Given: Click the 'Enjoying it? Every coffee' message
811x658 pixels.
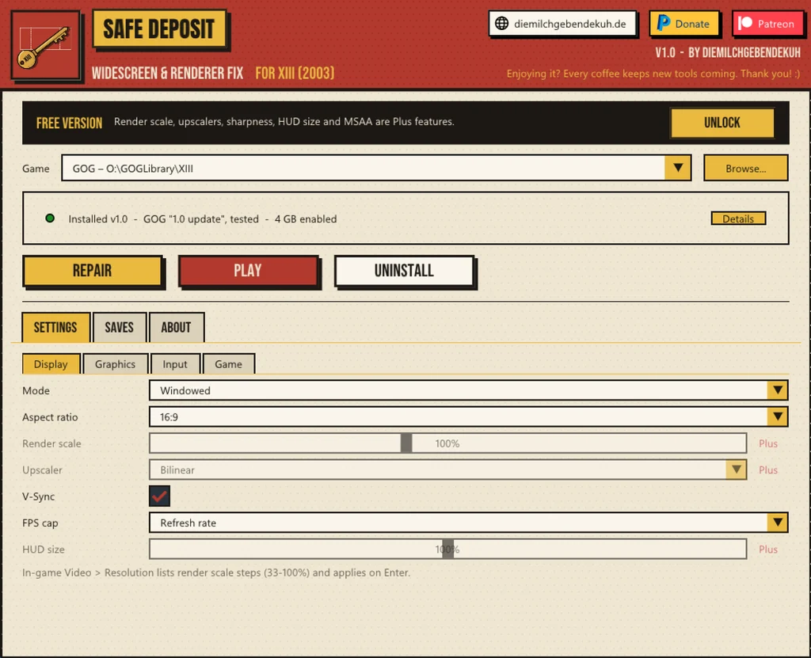Looking at the screenshot, I should tap(653, 74).
